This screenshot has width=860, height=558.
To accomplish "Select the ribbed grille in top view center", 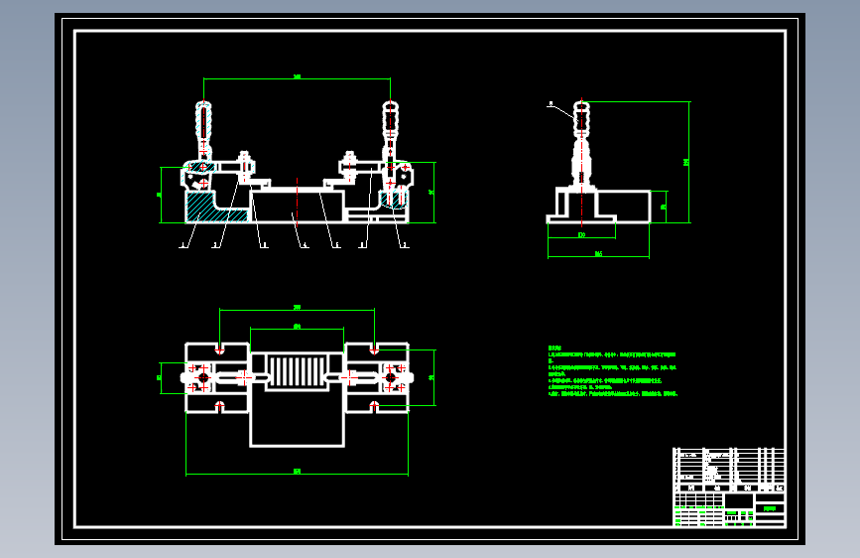I will pos(297,371).
